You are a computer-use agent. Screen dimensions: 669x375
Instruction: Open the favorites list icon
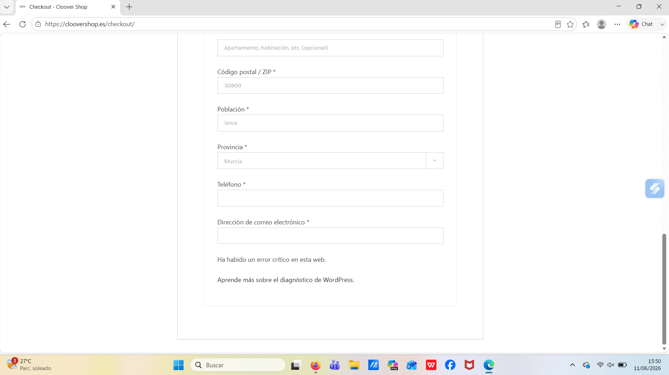[x=586, y=24]
